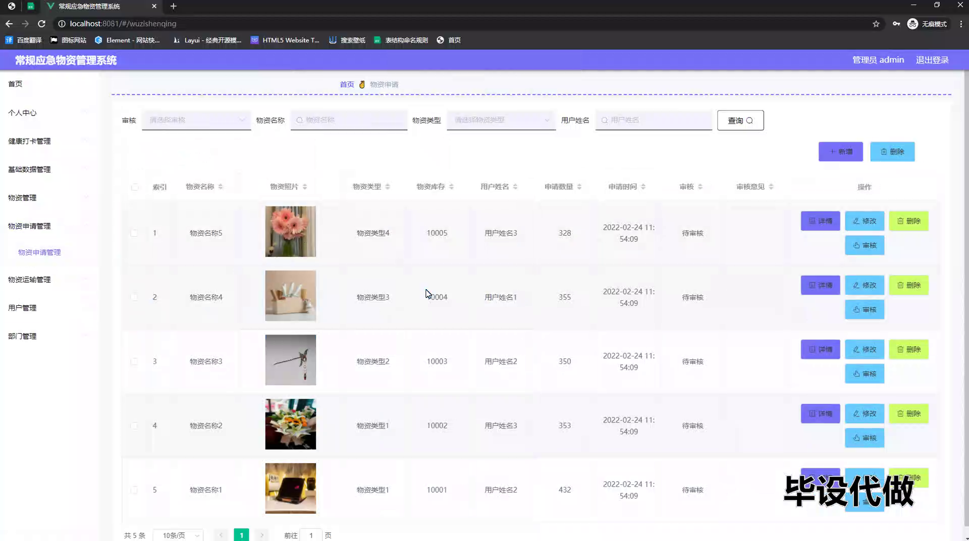Click the 新增 add button

(841, 151)
